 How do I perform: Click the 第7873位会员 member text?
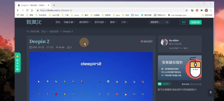[175, 44]
